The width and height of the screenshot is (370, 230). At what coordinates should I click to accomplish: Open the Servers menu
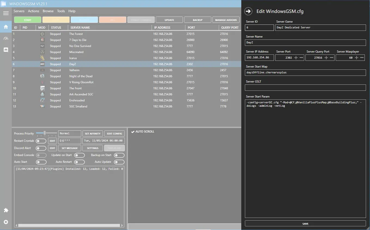(19, 11)
